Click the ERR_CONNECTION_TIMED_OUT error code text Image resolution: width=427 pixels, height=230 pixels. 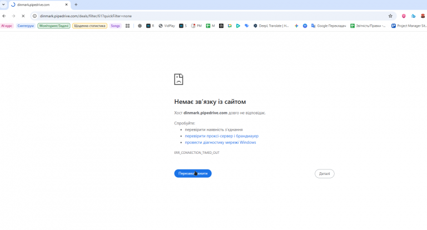pyautogui.click(x=197, y=153)
